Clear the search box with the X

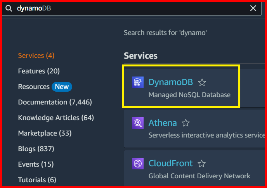pyautogui.click(x=253, y=8)
